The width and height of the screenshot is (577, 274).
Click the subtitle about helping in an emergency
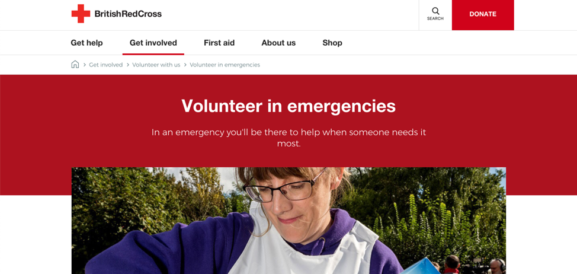pos(289,138)
